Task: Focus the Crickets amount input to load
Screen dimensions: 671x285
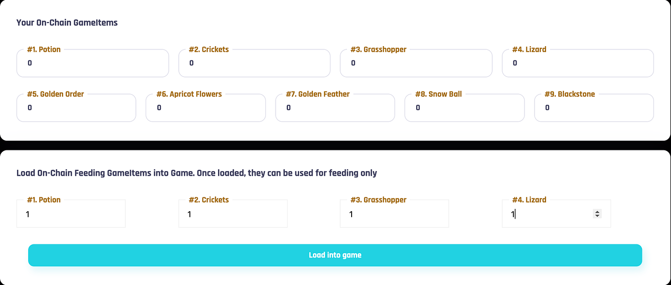Action: (233, 214)
